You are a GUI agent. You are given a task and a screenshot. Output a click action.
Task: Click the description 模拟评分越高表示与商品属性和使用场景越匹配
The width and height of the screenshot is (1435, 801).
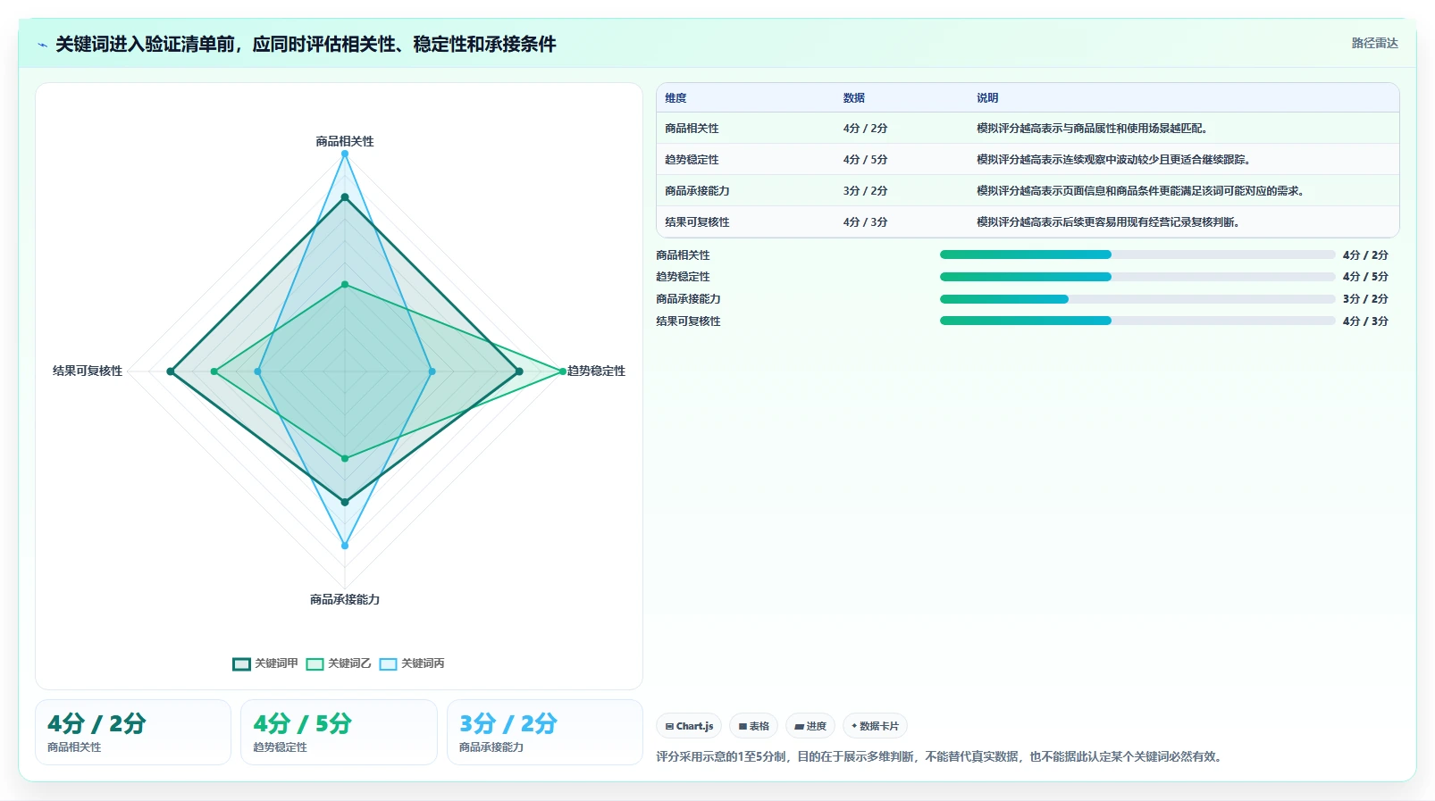click(x=1094, y=129)
